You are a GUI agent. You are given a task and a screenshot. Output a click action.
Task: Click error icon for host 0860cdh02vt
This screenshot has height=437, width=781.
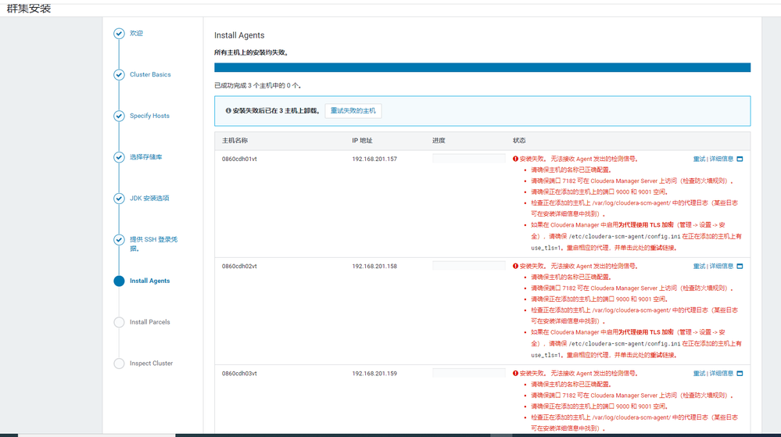(515, 266)
